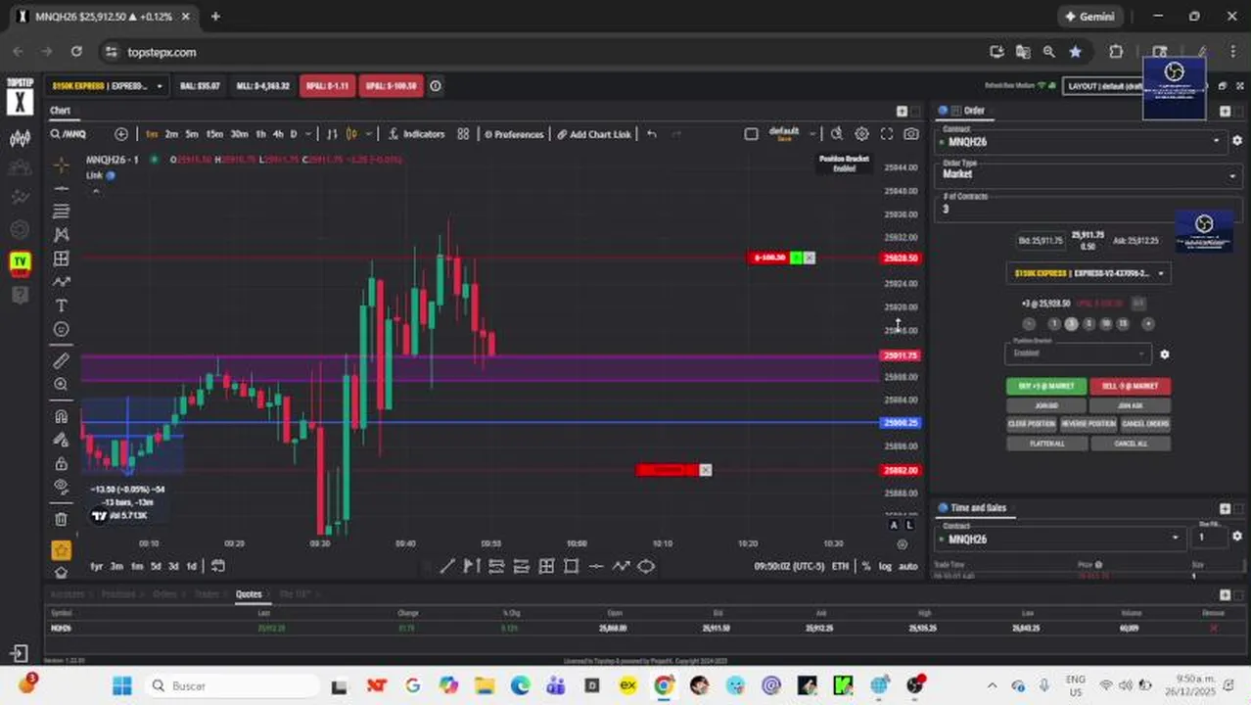Open go-to-date calendar icon

[x=218, y=566]
